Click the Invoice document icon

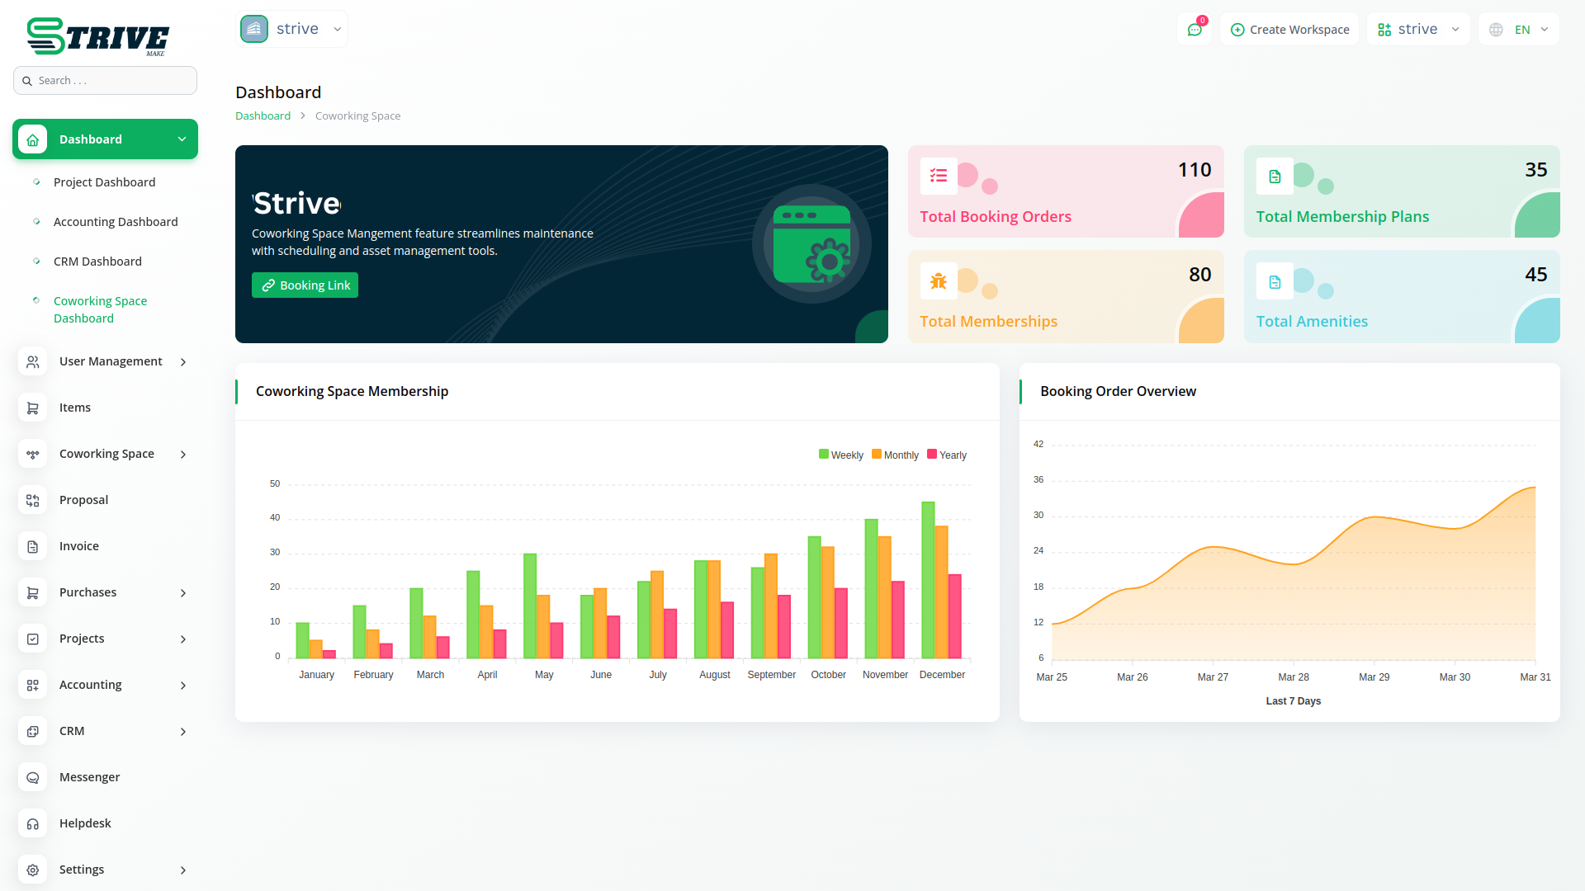33,546
